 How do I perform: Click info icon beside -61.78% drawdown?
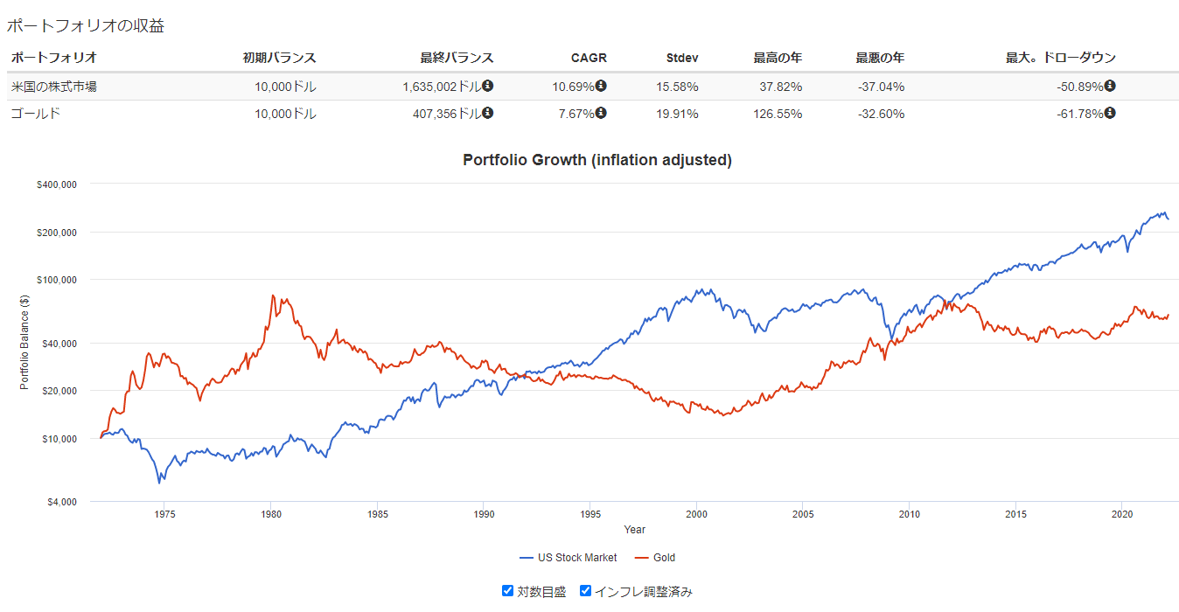tap(1110, 113)
